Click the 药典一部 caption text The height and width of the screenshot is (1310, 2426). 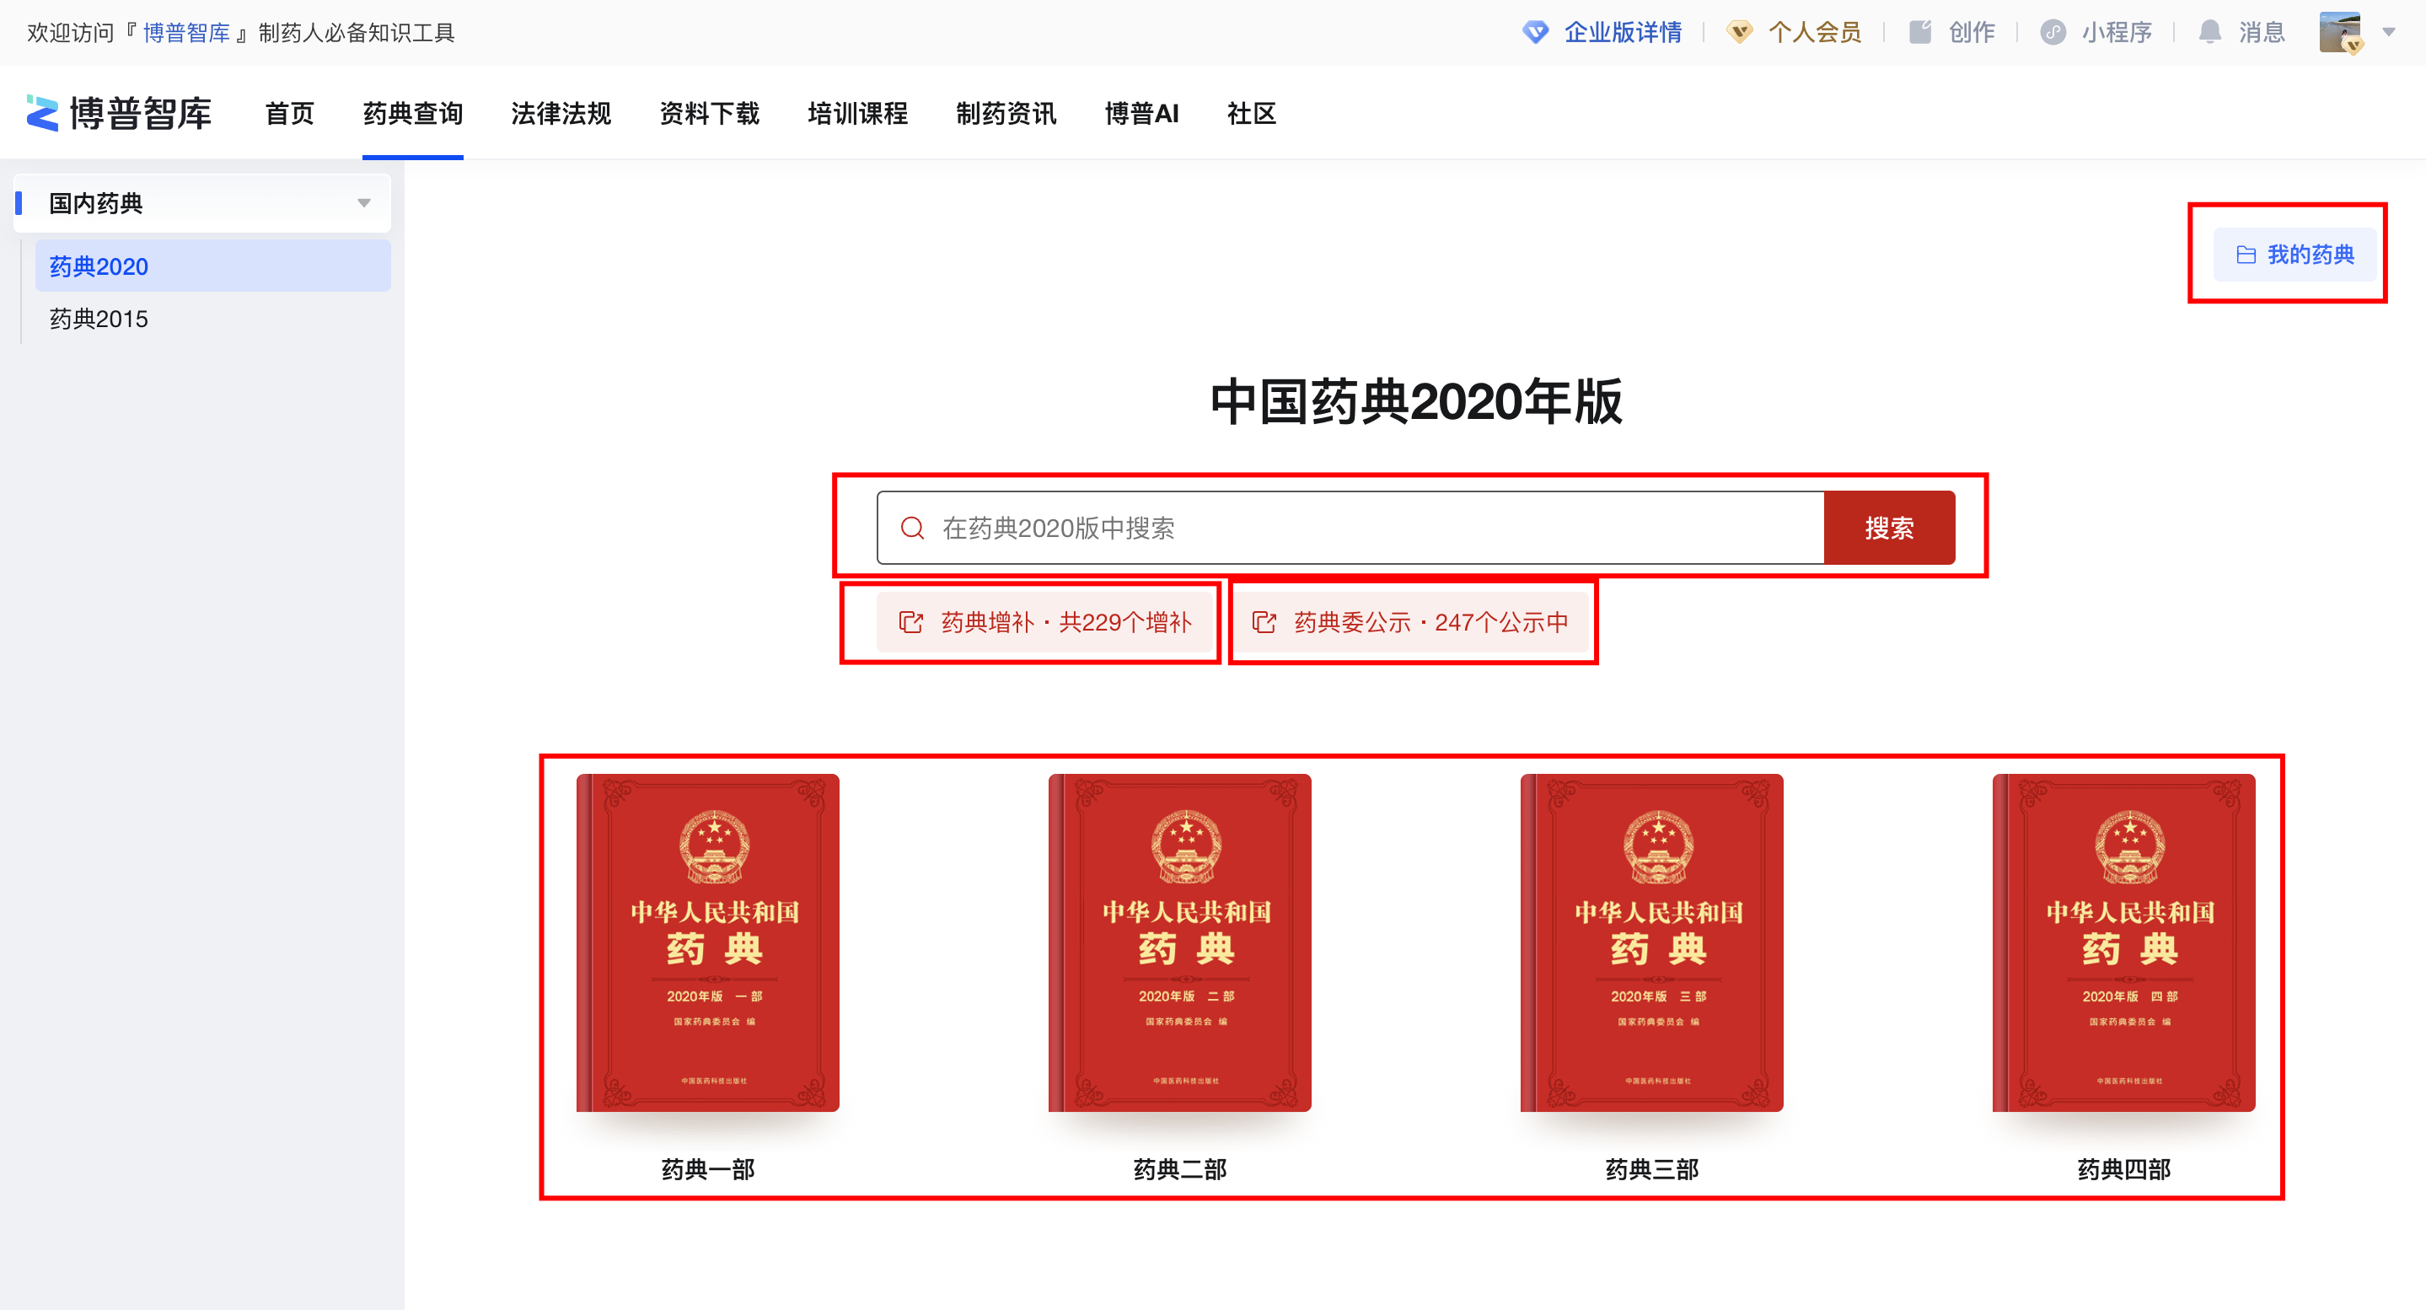pos(708,1168)
